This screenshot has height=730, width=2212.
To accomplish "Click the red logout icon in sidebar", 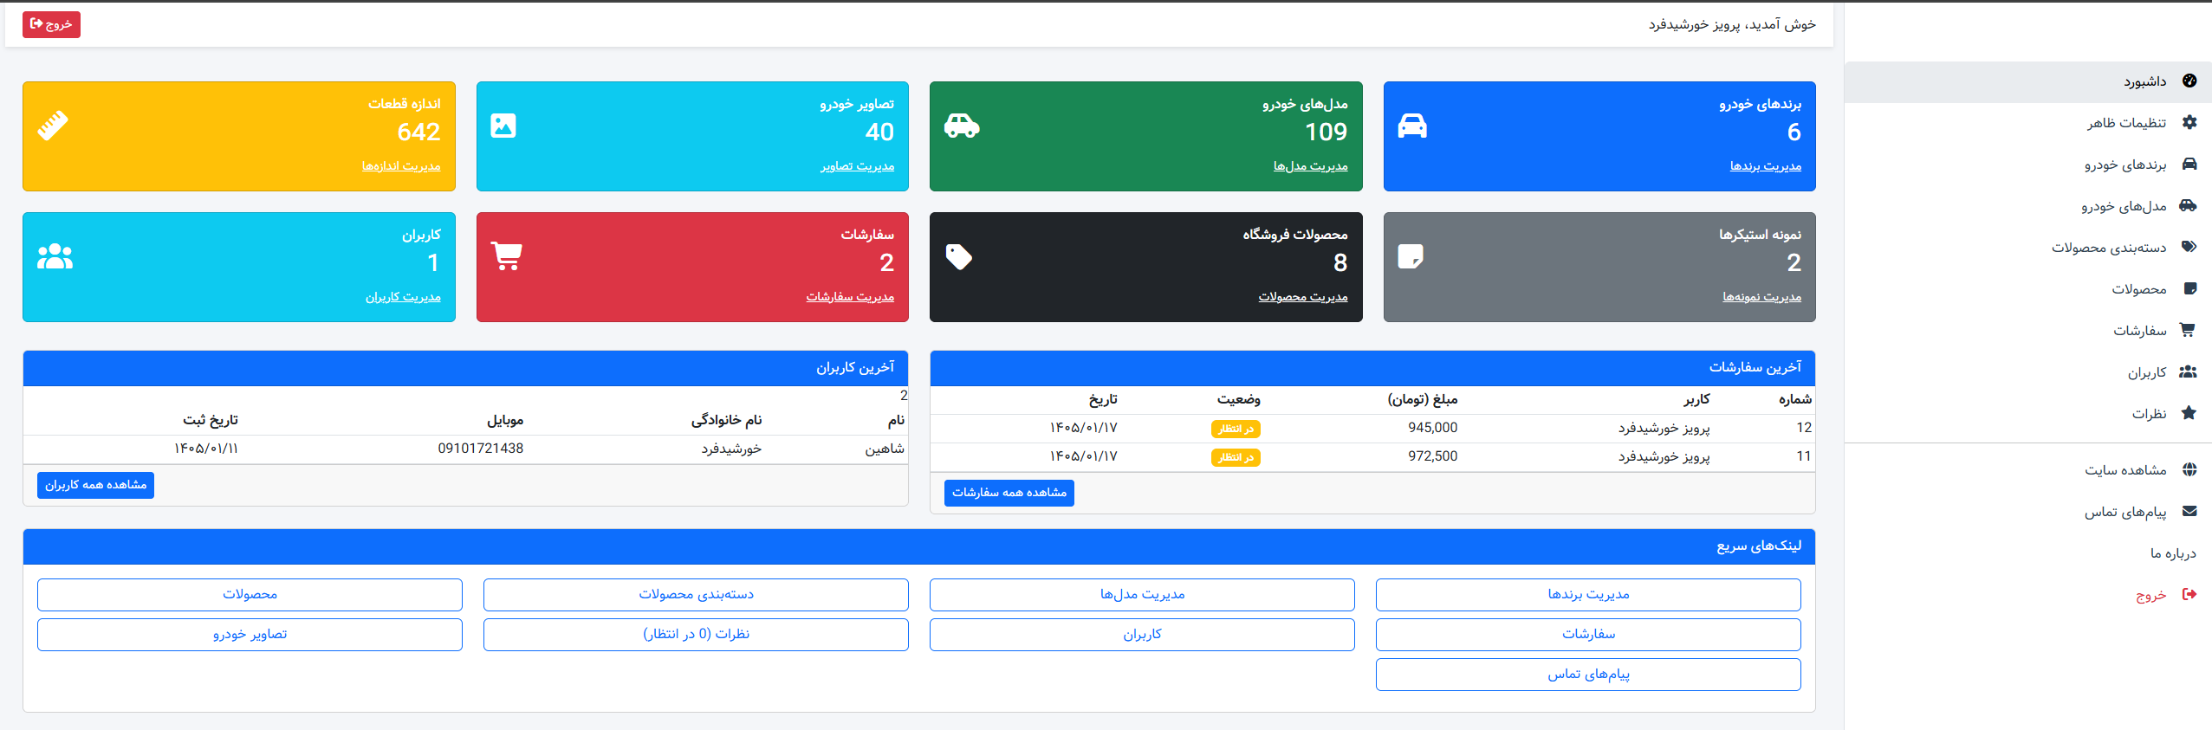I will (x=2189, y=595).
